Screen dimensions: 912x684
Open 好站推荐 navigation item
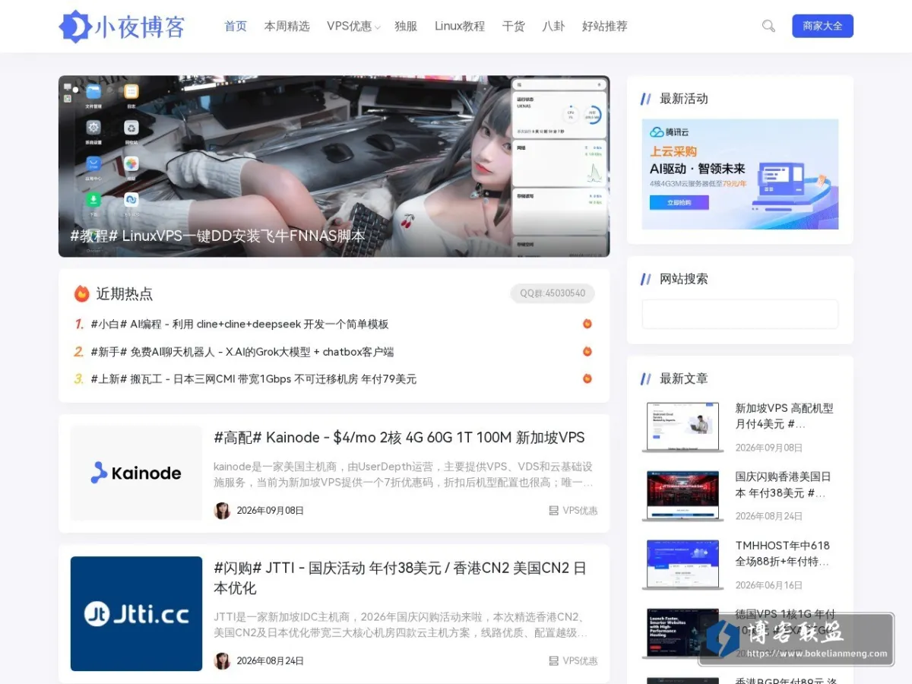point(605,26)
